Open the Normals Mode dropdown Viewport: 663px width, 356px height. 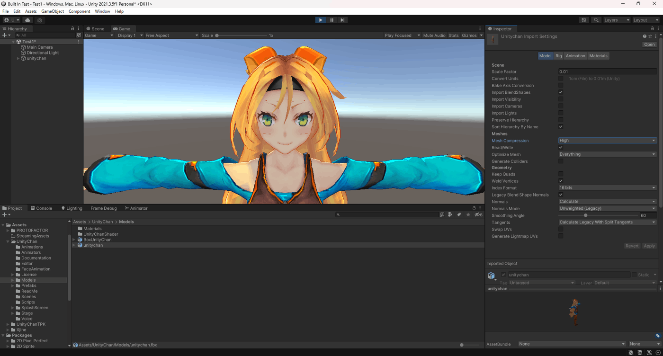pos(607,208)
